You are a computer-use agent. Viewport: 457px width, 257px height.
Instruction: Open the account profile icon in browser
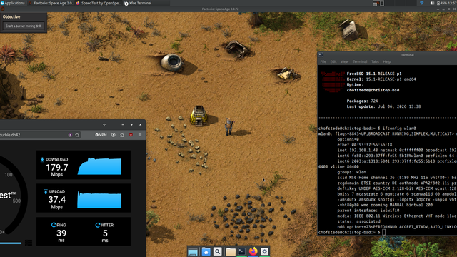113,135
